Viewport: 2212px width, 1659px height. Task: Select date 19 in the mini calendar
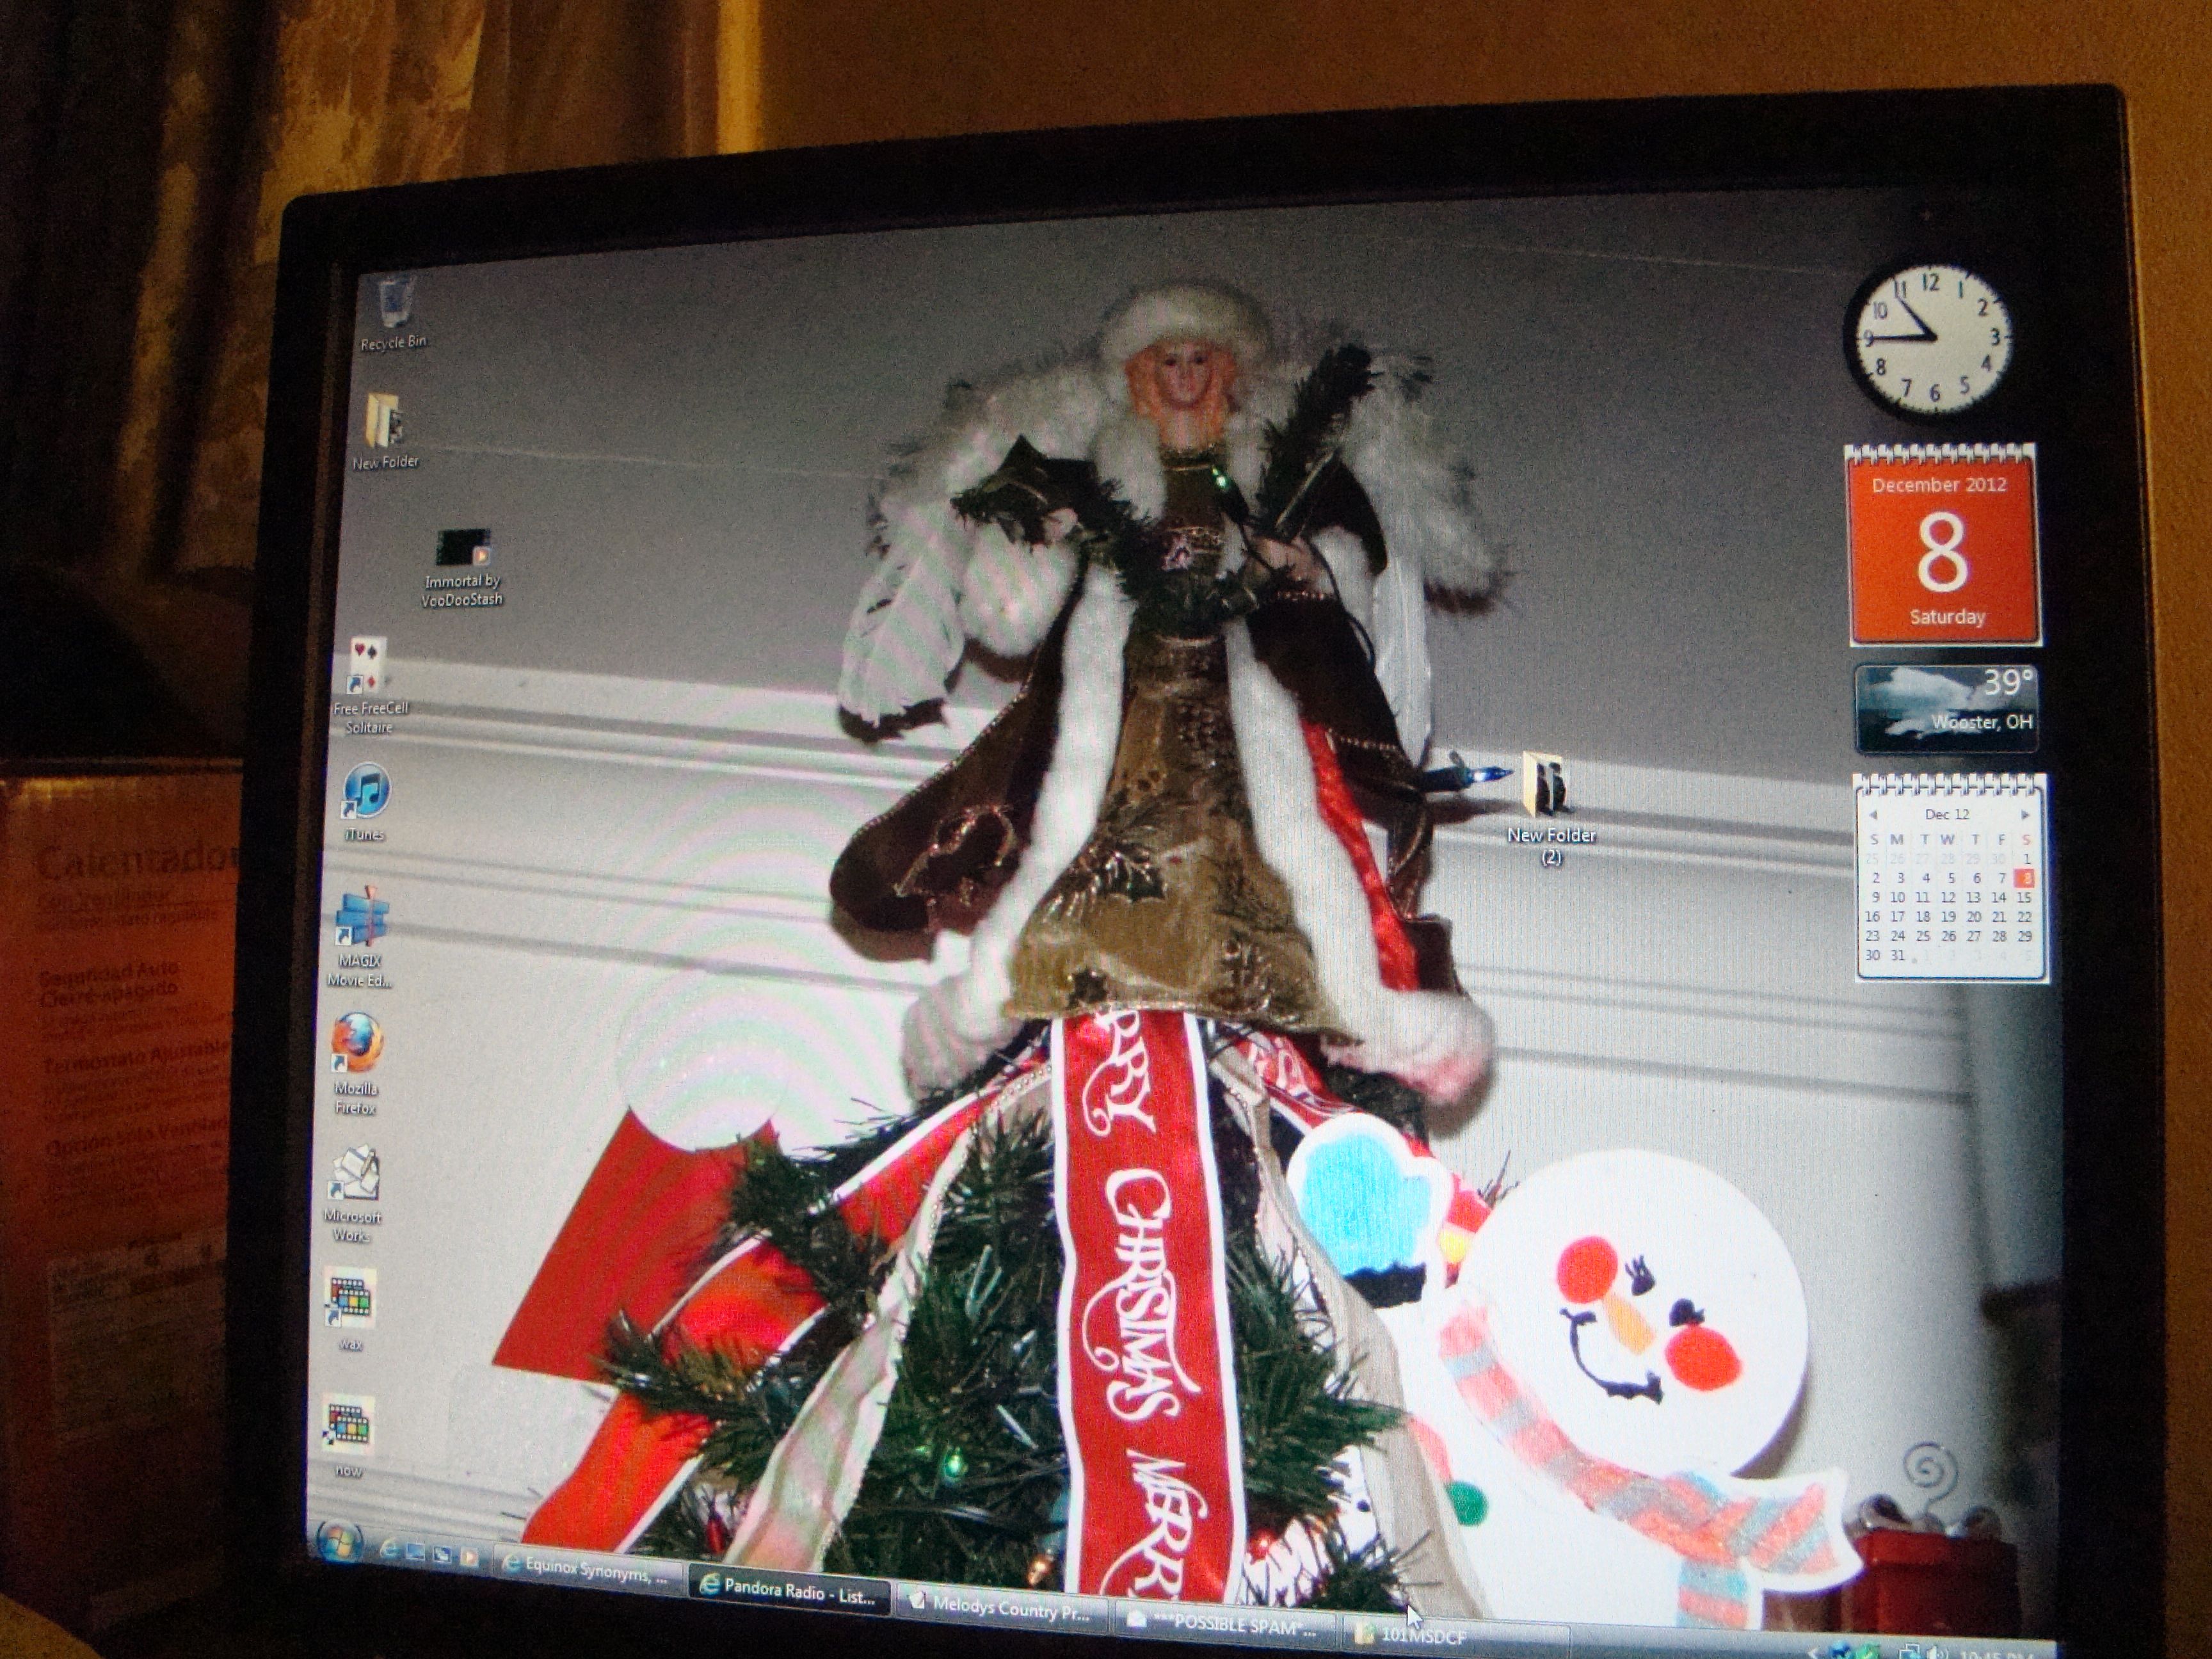coord(1948,916)
